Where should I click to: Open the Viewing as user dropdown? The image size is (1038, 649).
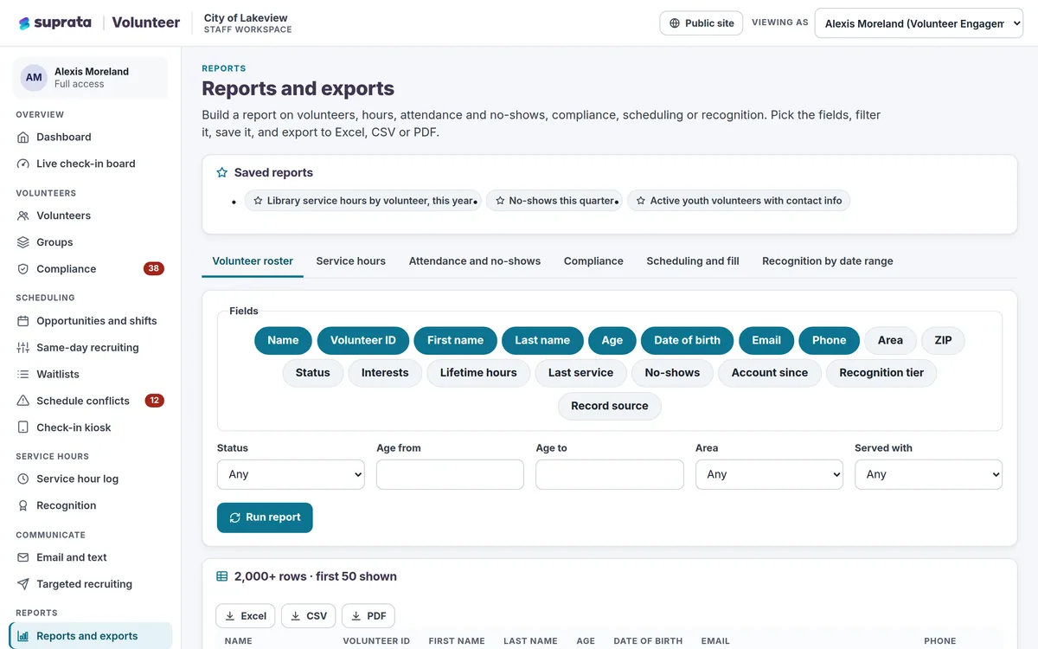tap(919, 23)
